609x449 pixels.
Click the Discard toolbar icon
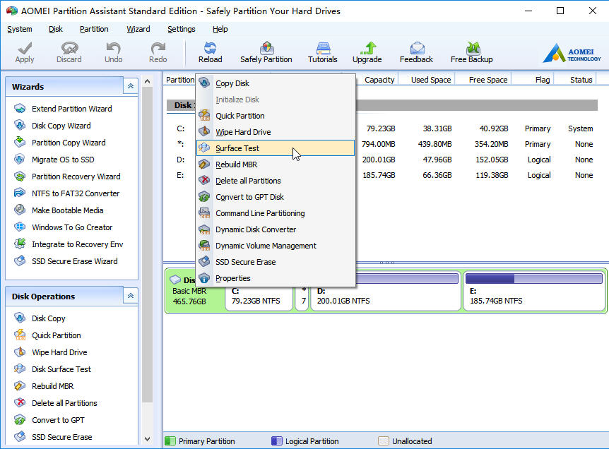coord(69,49)
